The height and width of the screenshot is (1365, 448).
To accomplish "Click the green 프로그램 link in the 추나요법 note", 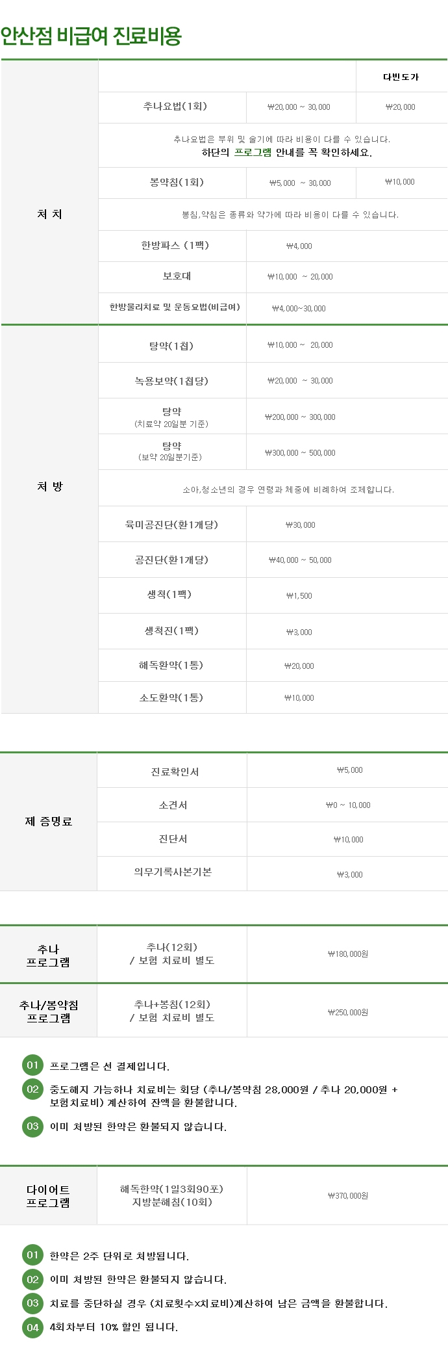I will 253,153.
